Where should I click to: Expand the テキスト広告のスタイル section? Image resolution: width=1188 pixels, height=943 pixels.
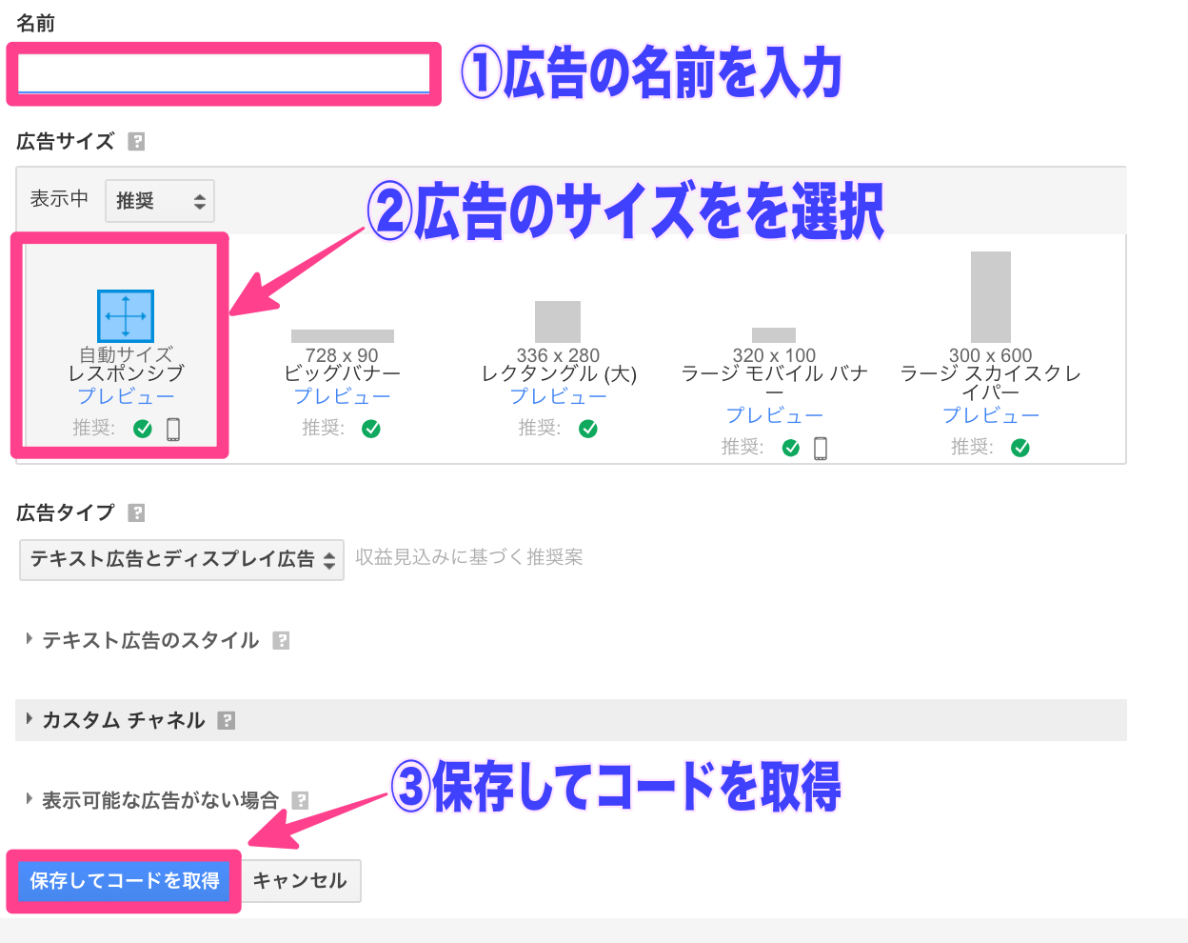pos(143,640)
